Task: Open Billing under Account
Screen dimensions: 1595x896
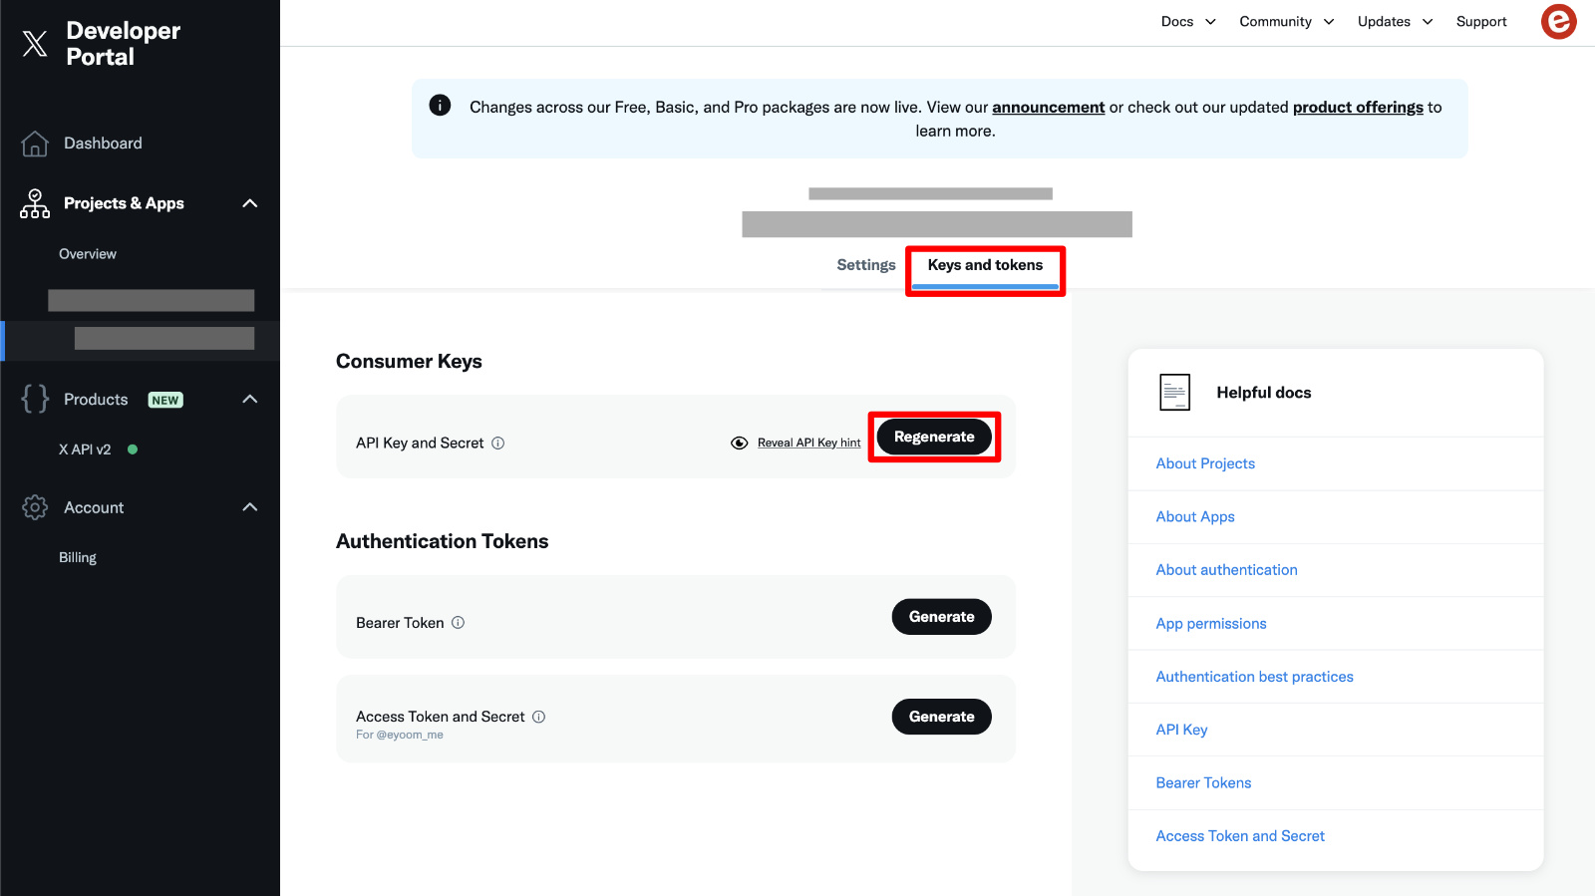Action: point(78,557)
